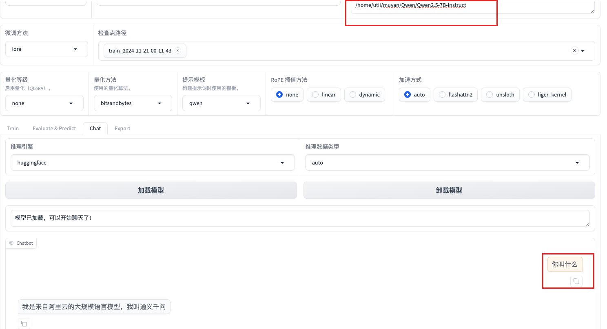Viewport: 607px width, 329px height.
Task: Switch to the Train tab
Action: coord(13,128)
